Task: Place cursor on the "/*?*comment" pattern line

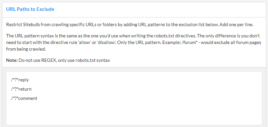Action: (24, 98)
